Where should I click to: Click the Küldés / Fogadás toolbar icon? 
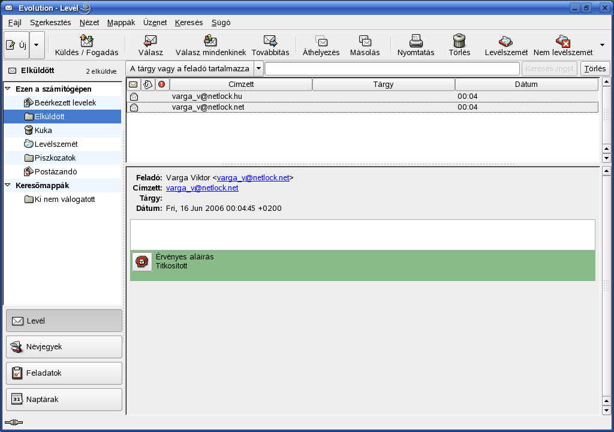pyautogui.click(x=86, y=40)
